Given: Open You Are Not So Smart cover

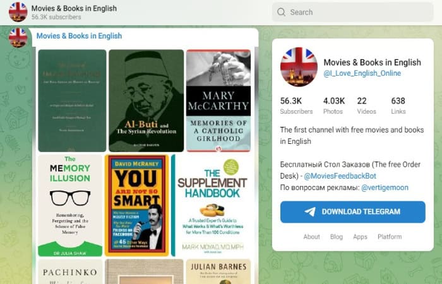Looking at the screenshot, I should pyautogui.click(x=137, y=205).
